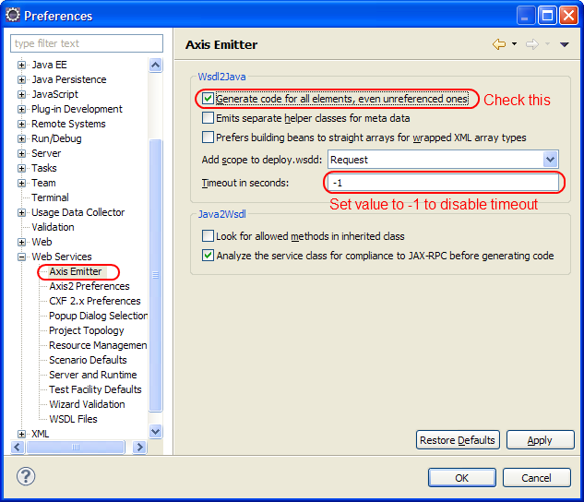Select Test Facility Defaults item
Viewport: 584px width, 502px height.
pos(95,389)
